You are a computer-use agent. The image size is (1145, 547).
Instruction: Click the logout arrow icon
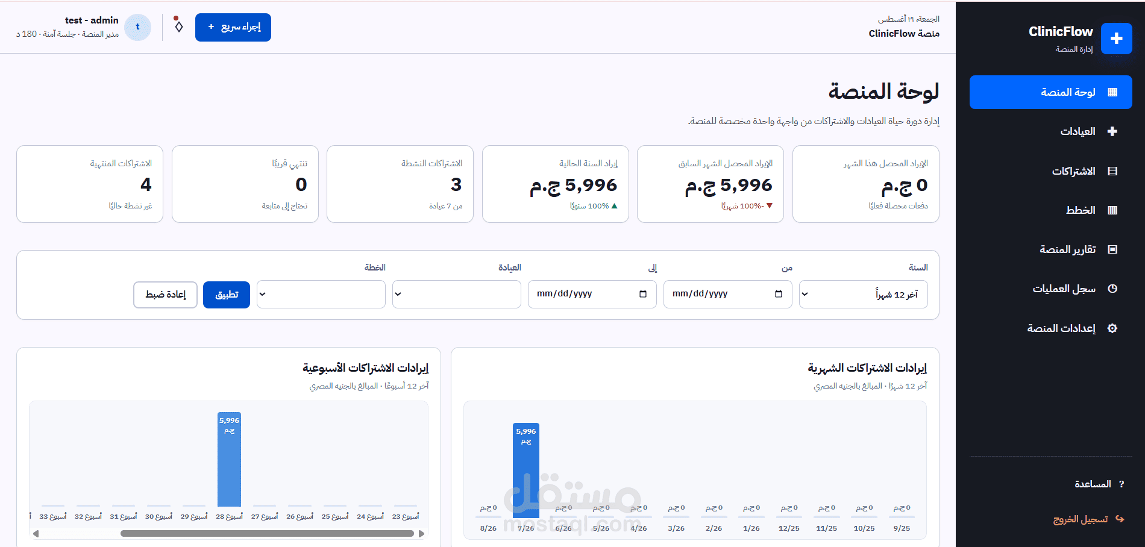pyautogui.click(x=1120, y=519)
